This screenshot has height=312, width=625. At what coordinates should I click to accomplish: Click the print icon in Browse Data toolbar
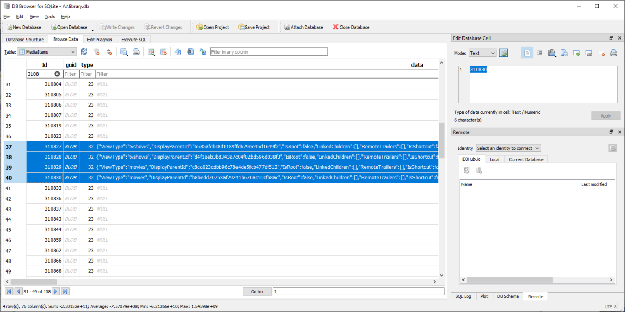click(x=136, y=51)
